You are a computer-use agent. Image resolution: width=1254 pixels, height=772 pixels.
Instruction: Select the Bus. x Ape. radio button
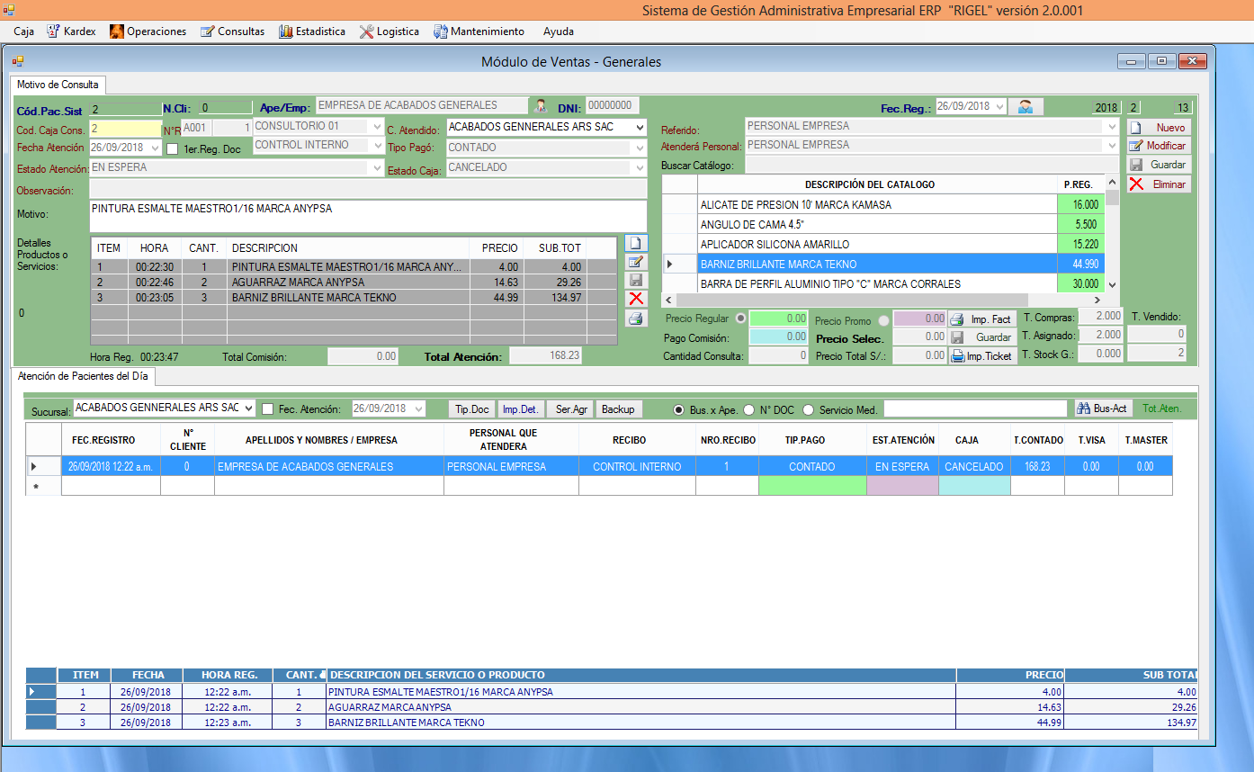(x=680, y=409)
